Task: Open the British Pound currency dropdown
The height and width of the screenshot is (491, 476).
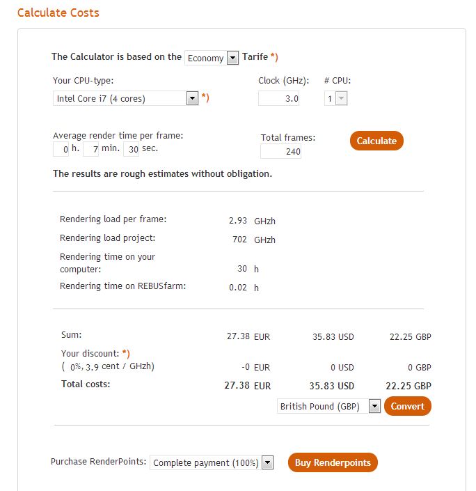Action: [328, 406]
